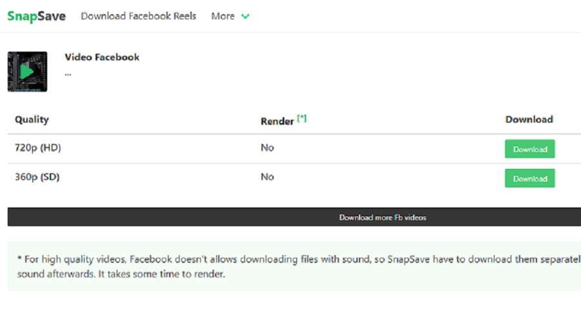
Task: Click the Download column header
Action: coord(529,120)
